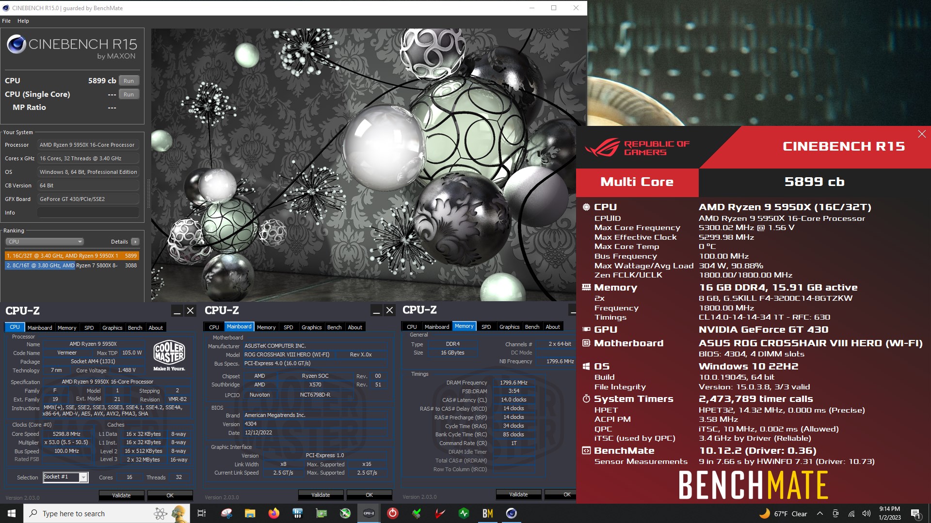931x523 pixels.
Task: Open the red swoosh taskbar icon
Action: pyautogui.click(x=440, y=513)
